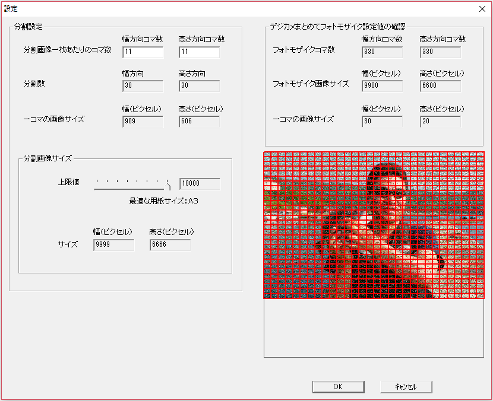Click the 分割画像サイズ group title
The width and height of the screenshot is (493, 401).
pyautogui.click(x=48, y=158)
